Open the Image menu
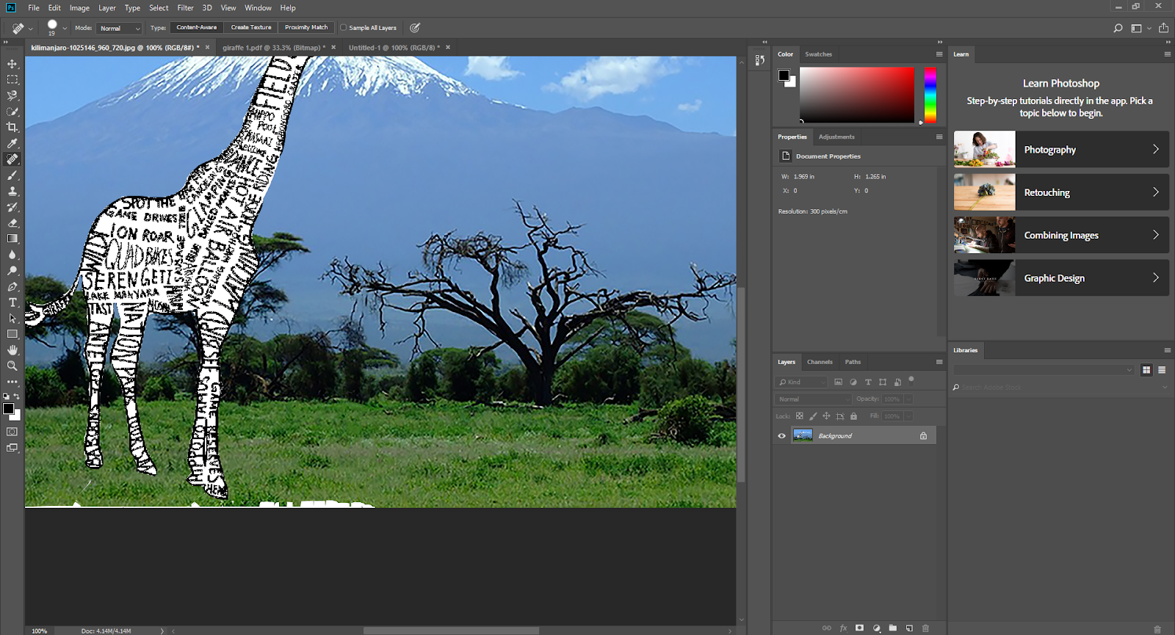This screenshot has width=1175, height=635. pos(79,8)
